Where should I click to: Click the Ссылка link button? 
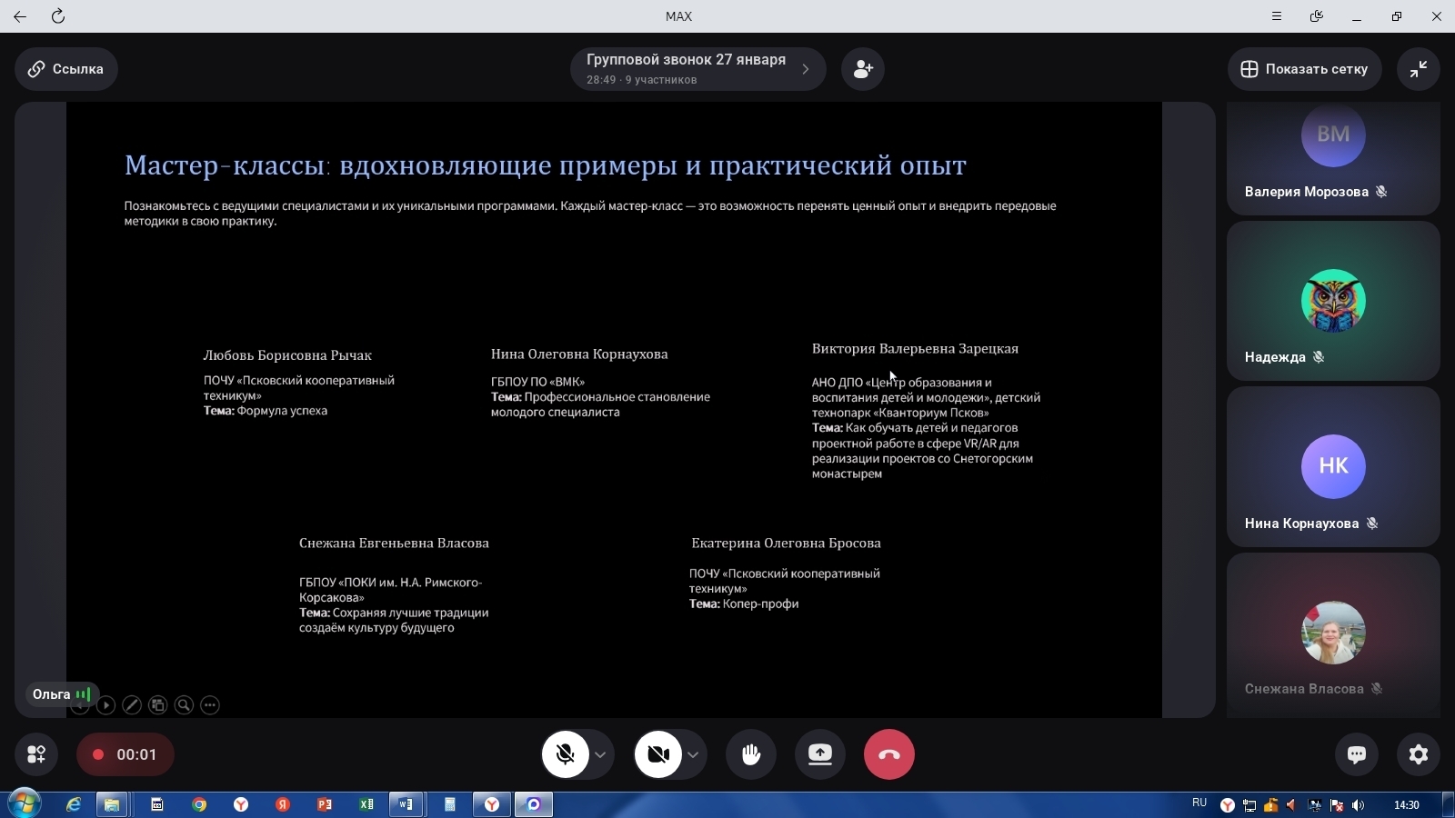point(65,69)
